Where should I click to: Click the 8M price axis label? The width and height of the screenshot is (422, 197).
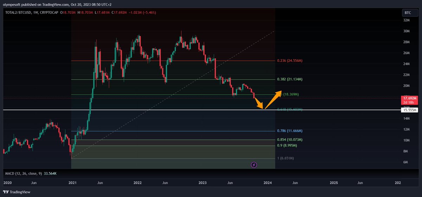[x=406, y=151]
